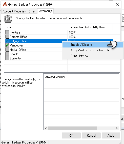Select the Edmonton row text
This screenshot has height=144, width=124.
16,58
